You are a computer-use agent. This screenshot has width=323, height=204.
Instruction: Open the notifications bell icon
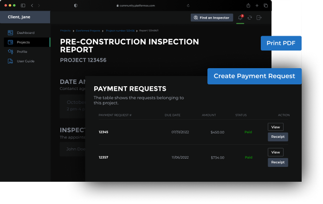point(240,18)
